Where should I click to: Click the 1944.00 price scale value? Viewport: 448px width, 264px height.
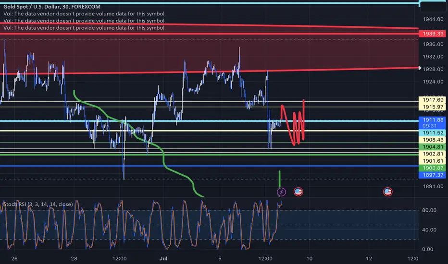tap(433, 19)
